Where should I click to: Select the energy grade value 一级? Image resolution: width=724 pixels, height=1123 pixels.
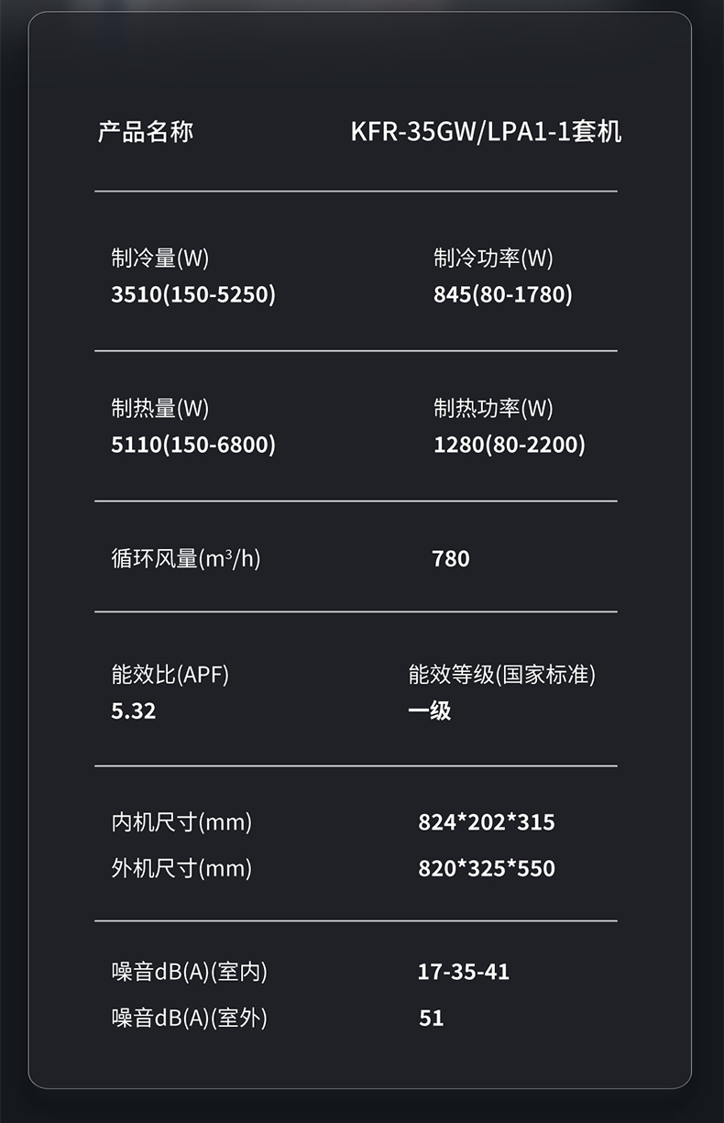430,710
